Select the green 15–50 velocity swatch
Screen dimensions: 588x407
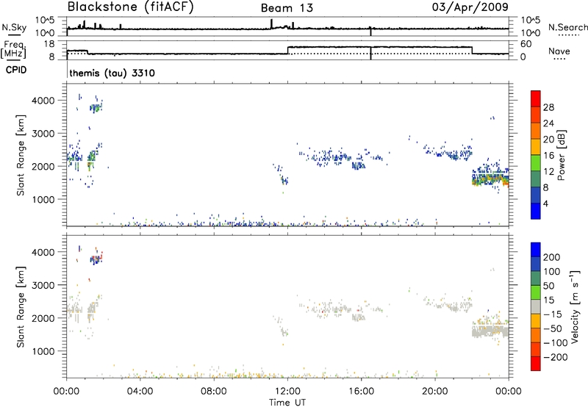click(x=536, y=292)
